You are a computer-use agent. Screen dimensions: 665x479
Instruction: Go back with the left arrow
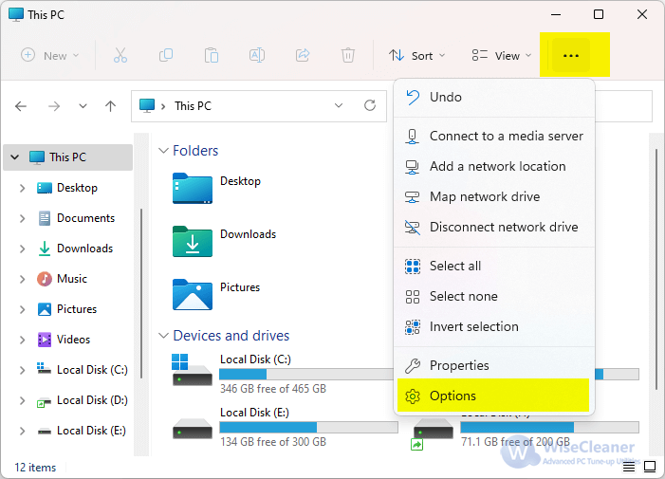(21, 106)
